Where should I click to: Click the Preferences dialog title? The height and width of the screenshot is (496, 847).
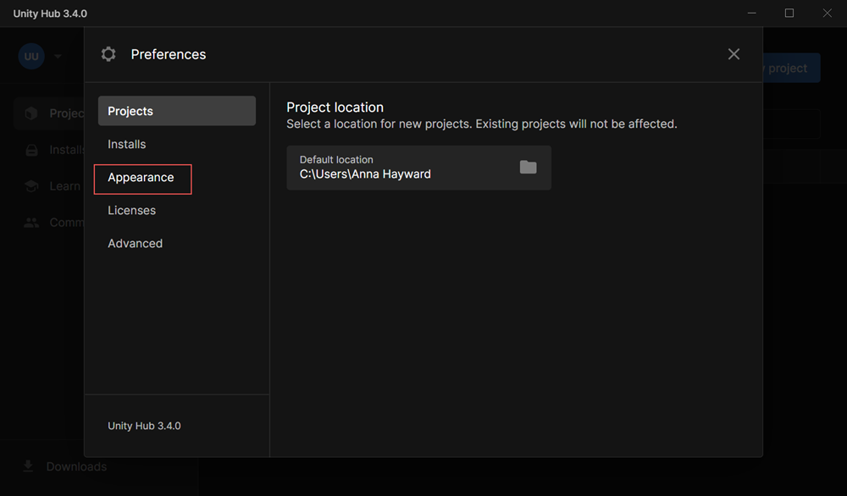tap(169, 54)
